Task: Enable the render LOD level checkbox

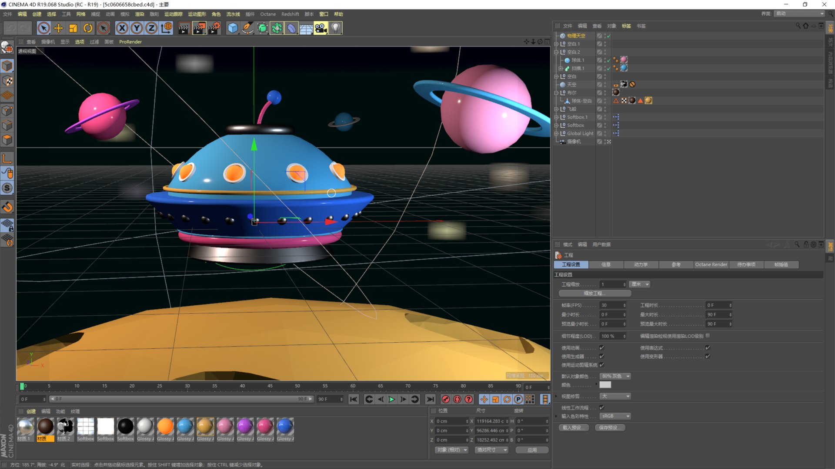Action: click(708, 336)
